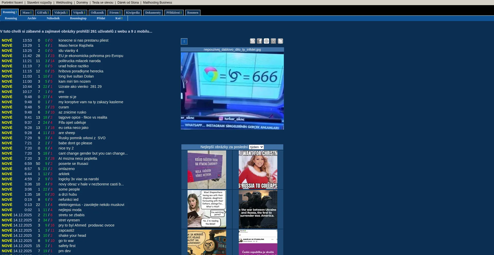Open 'EU je ekonomicka pohroma pro Evropu' post

click(91, 56)
